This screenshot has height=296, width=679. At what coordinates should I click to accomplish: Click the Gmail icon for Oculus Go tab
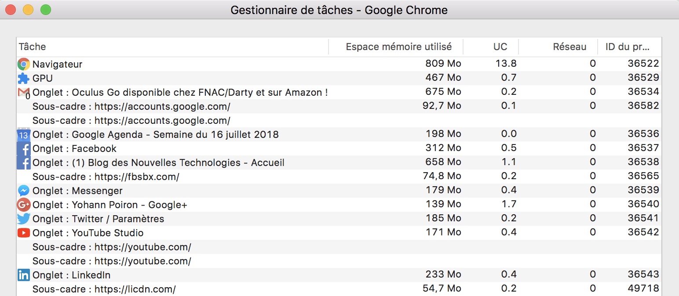(23, 92)
